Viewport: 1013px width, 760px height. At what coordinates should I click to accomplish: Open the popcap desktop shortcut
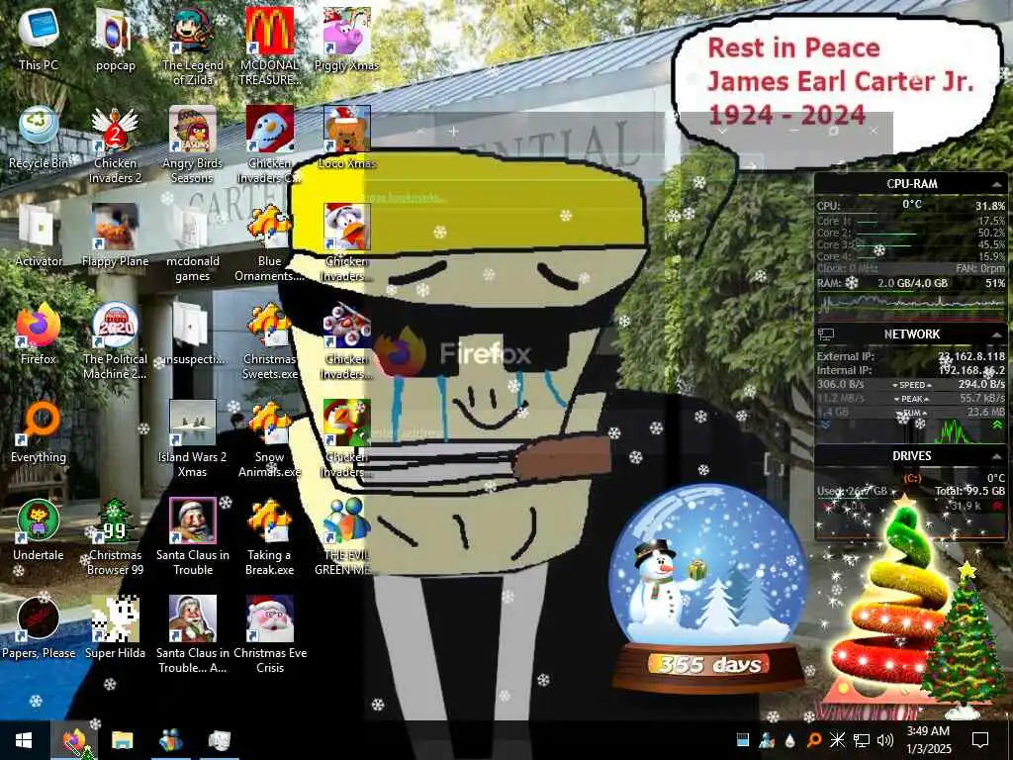coord(115,39)
